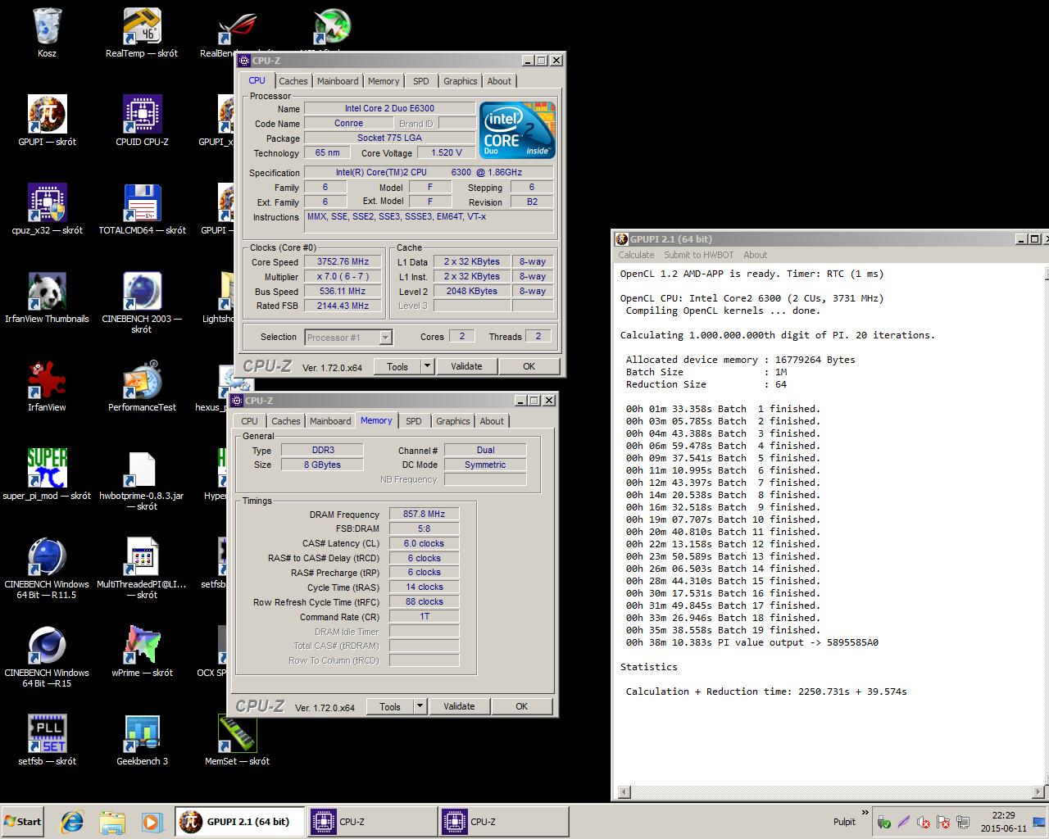Click OK in lower CPU-Z window
Image resolution: width=1049 pixels, height=839 pixels.
point(522,706)
